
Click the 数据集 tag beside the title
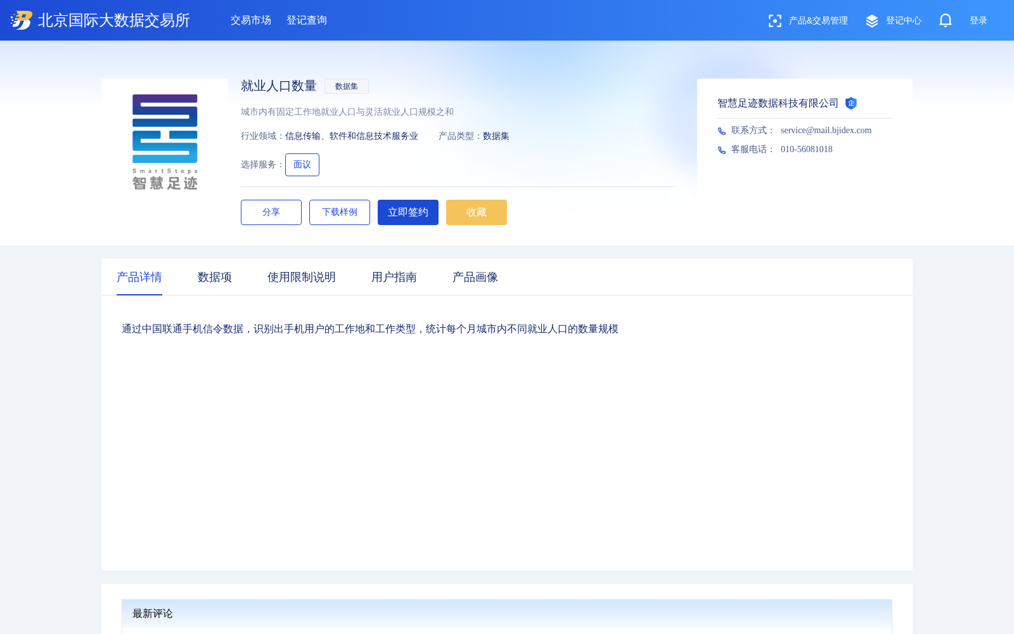point(347,86)
